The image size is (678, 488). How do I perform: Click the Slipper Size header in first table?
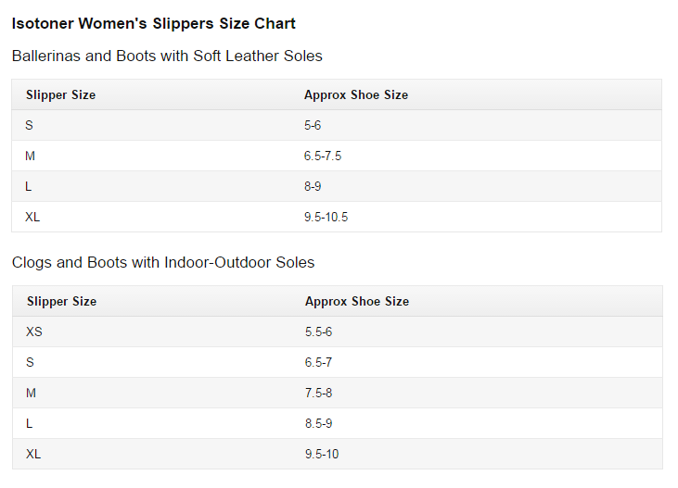click(x=60, y=94)
